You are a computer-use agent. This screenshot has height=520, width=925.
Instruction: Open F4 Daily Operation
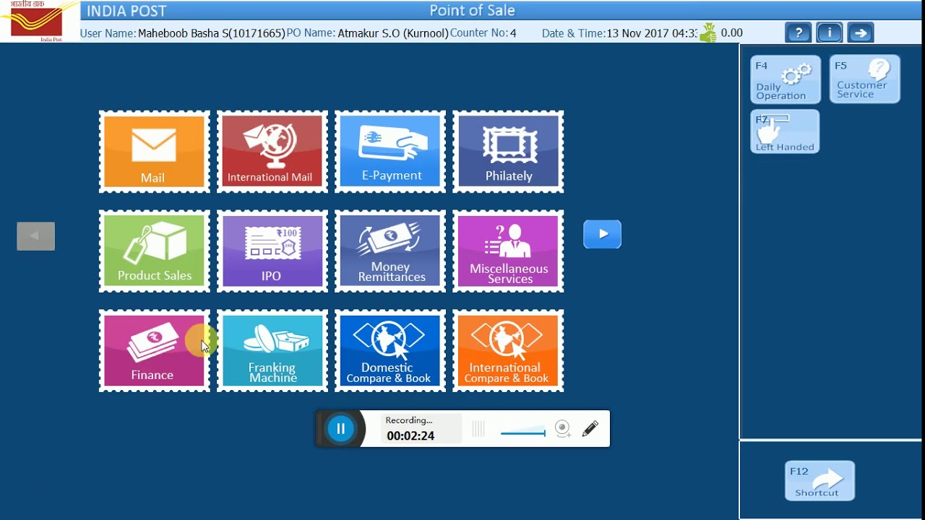[x=786, y=79]
